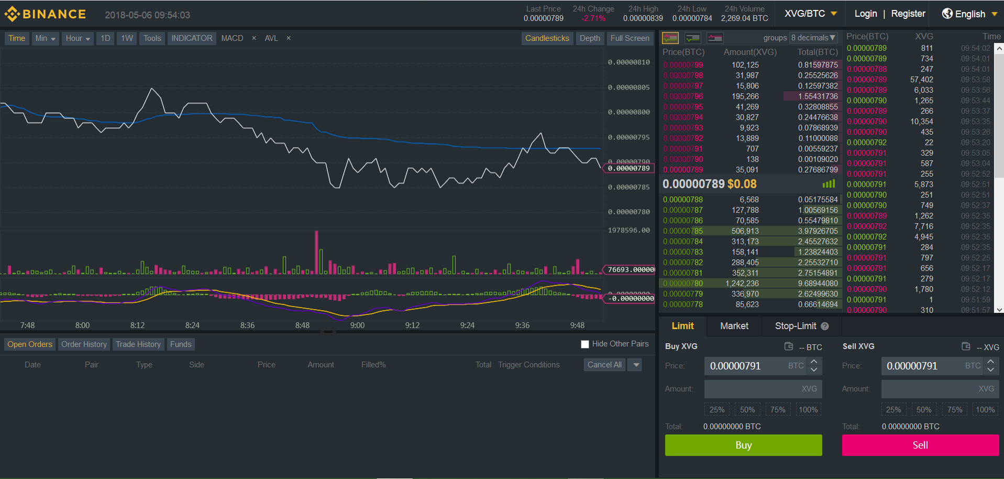Show combined order book view icon
This screenshot has height=479, width=1004.
tap(670, 38)
